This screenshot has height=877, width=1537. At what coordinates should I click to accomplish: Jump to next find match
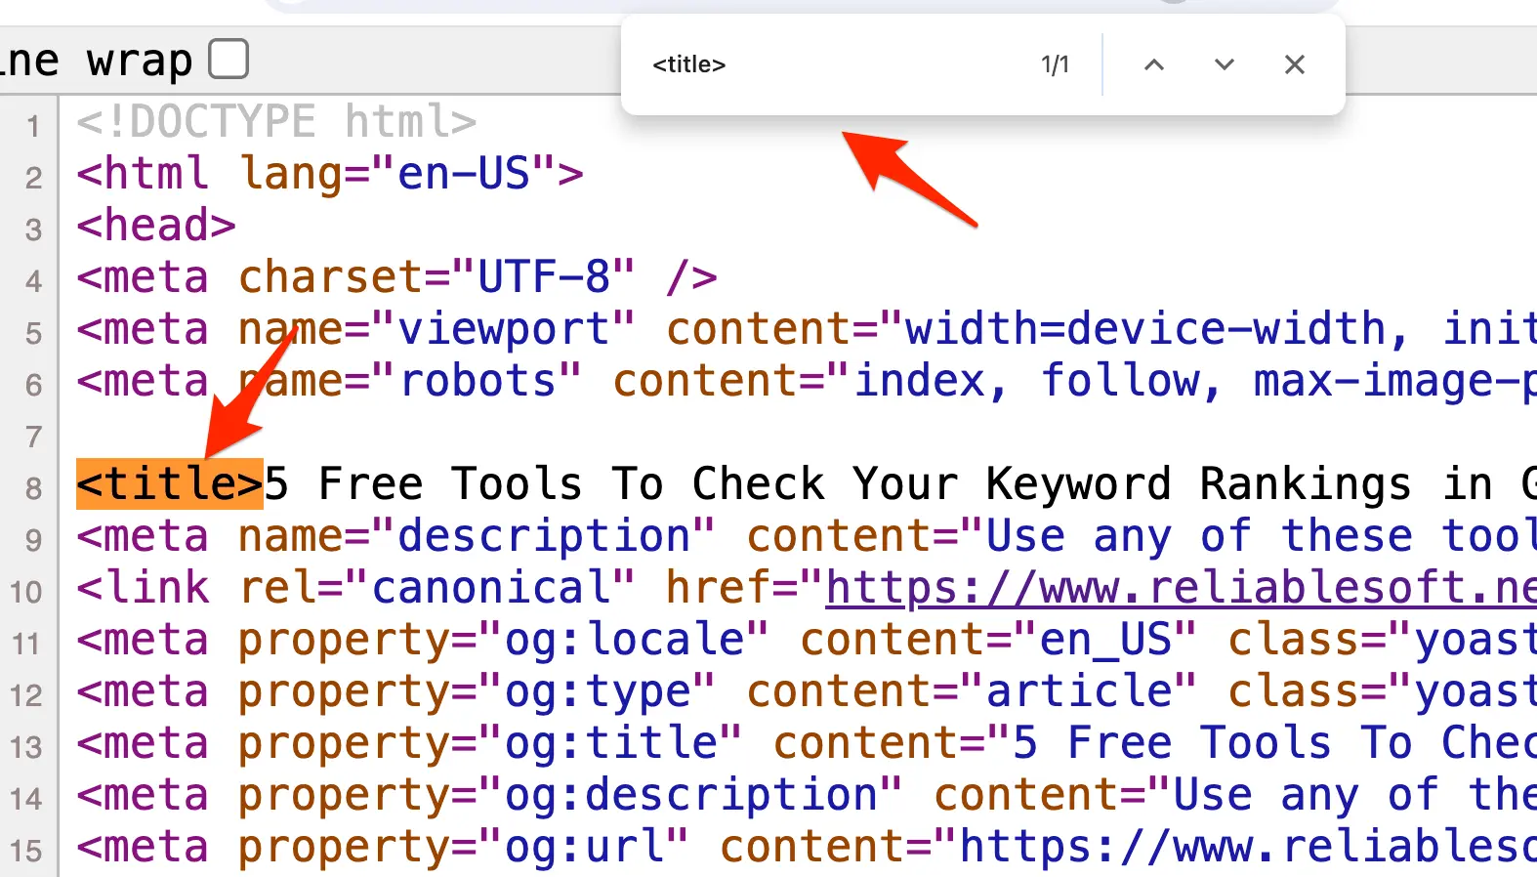pos(1224,64)
